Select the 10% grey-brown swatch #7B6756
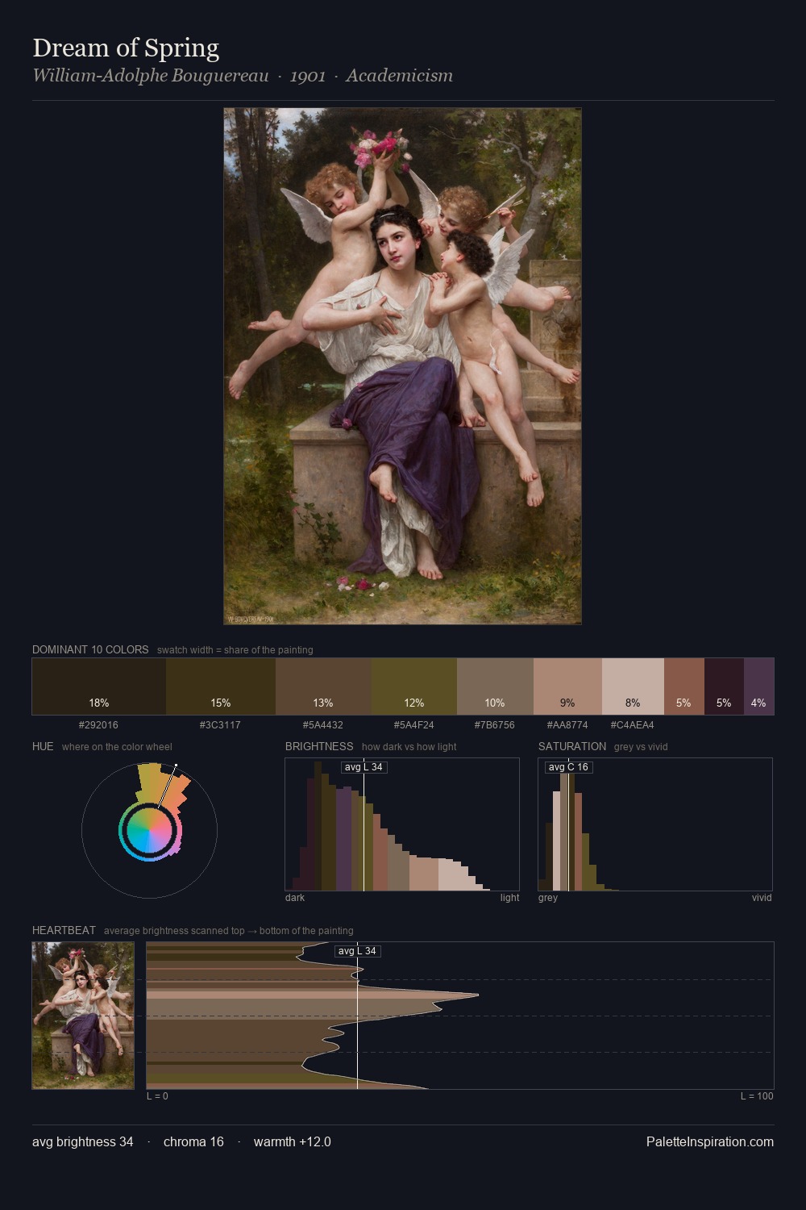This screenshot has width=806, height=1210. pyautogui.click(x=495, y=686)
